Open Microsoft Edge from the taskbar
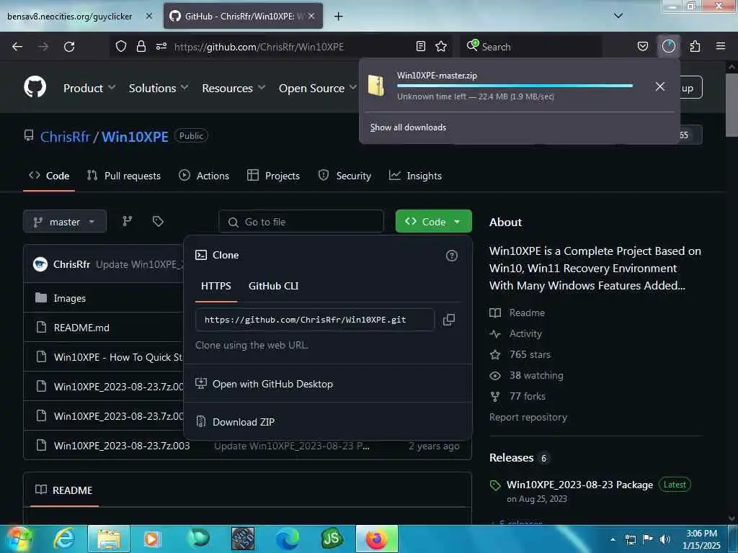Image resolution: width=738 pixels, height=553 pixels. click(287, 539)
